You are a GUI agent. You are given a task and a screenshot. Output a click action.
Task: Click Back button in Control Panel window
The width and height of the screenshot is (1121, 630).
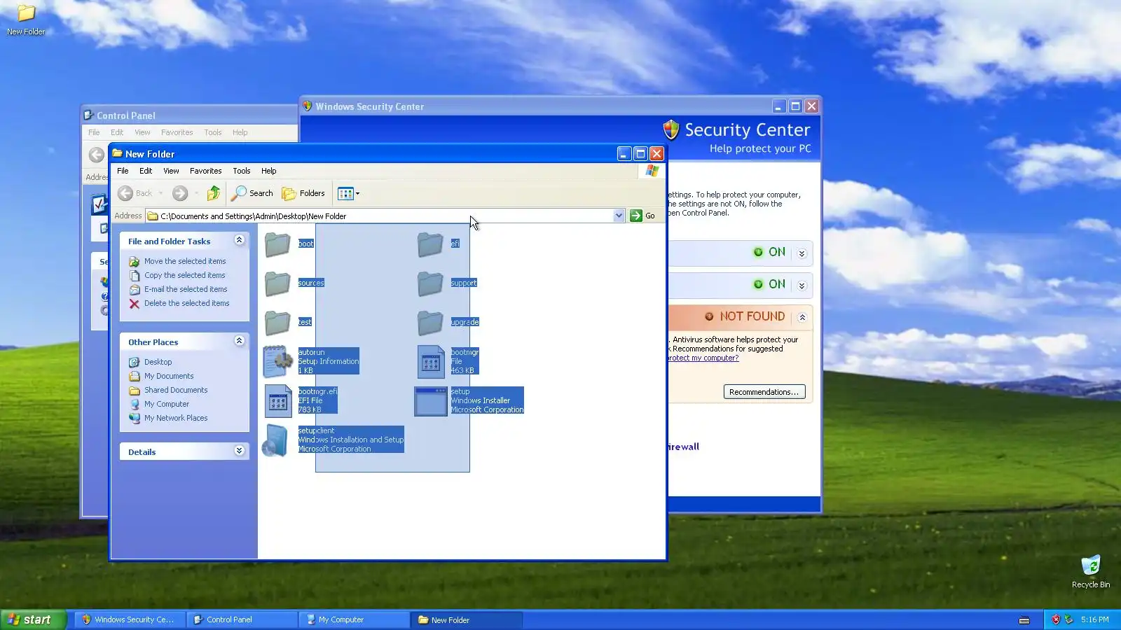[x=97, y=155]
